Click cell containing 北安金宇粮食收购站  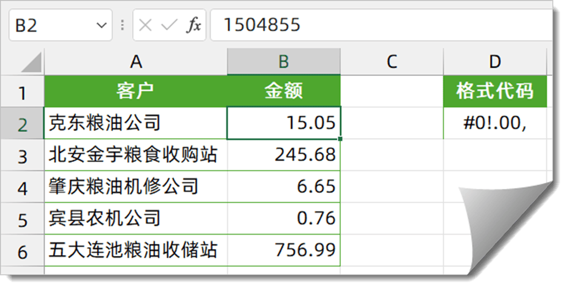(x=136, y=155)
